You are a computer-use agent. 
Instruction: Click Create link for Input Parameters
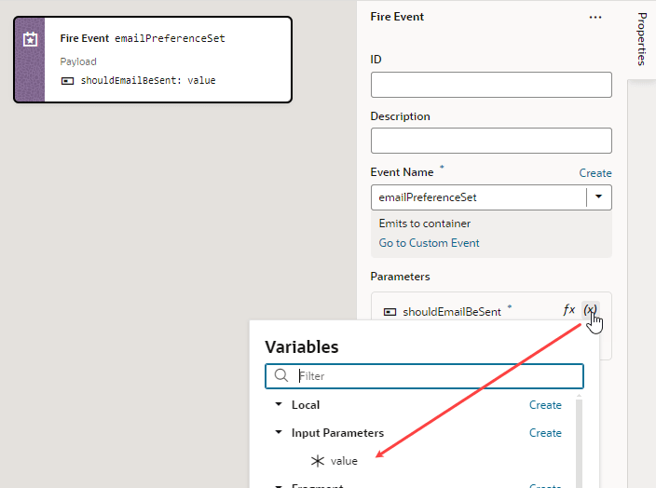[545, 433]
